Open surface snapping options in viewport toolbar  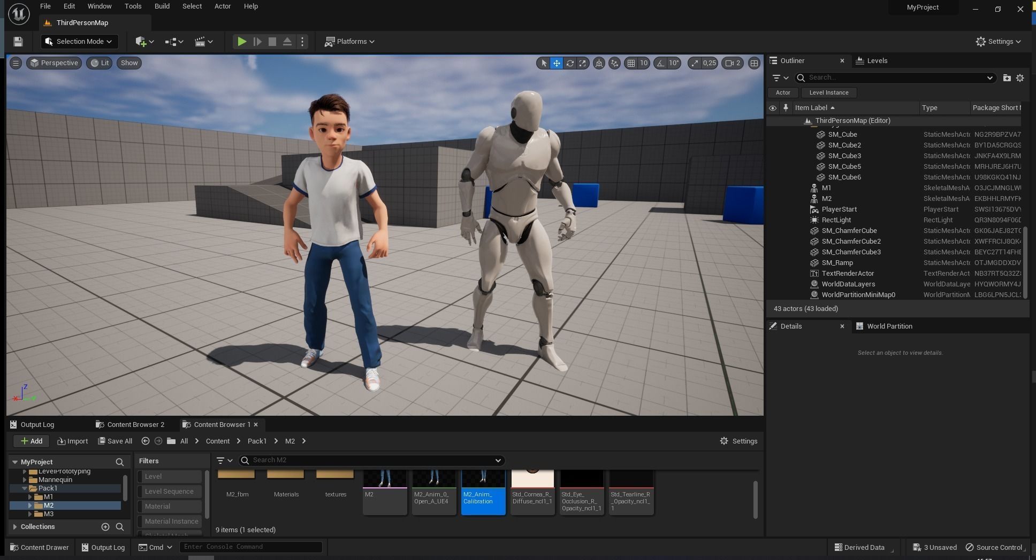(x=615, y=63)
